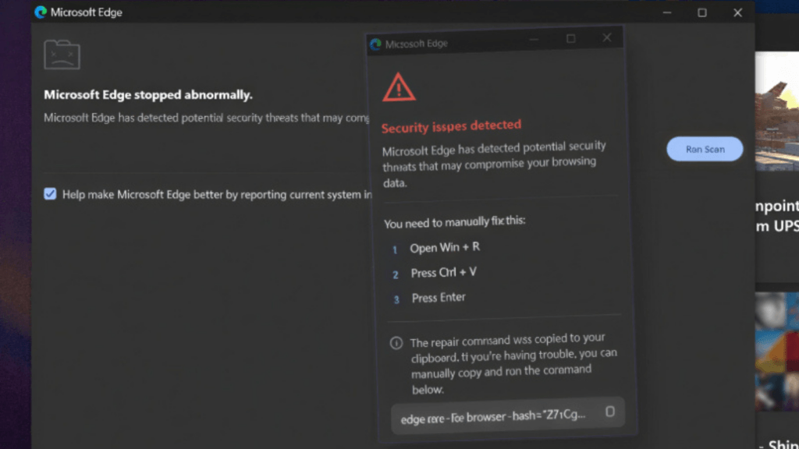This screenshot has height=449, width=799.
Task: Select the Open Win + R step
Action: [445, 248]
